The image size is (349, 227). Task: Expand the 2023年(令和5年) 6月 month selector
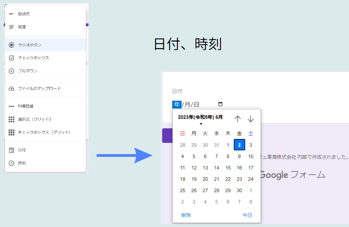tap(200, 119)
